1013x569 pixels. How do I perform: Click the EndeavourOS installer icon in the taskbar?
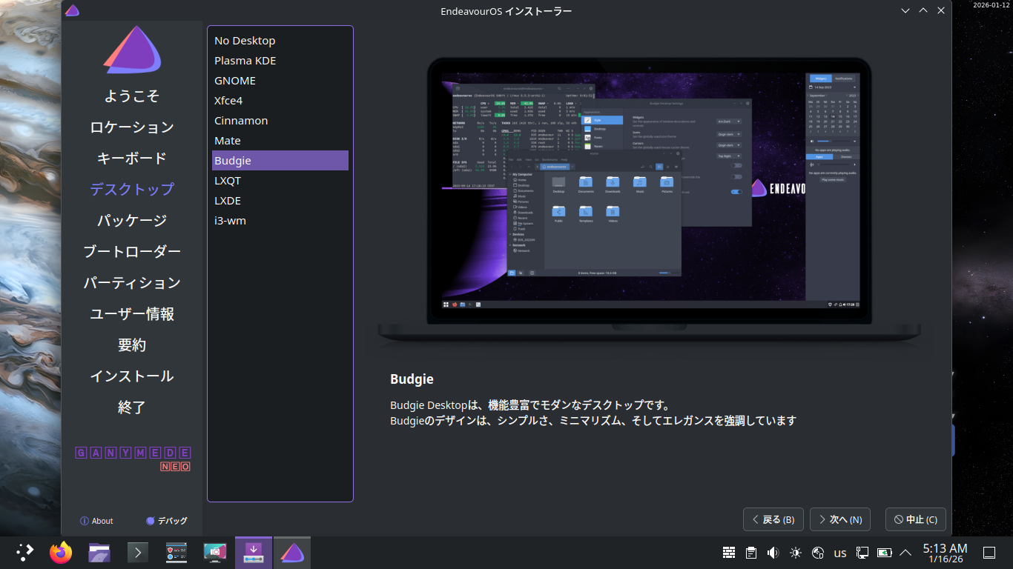[x=292, y=553]
